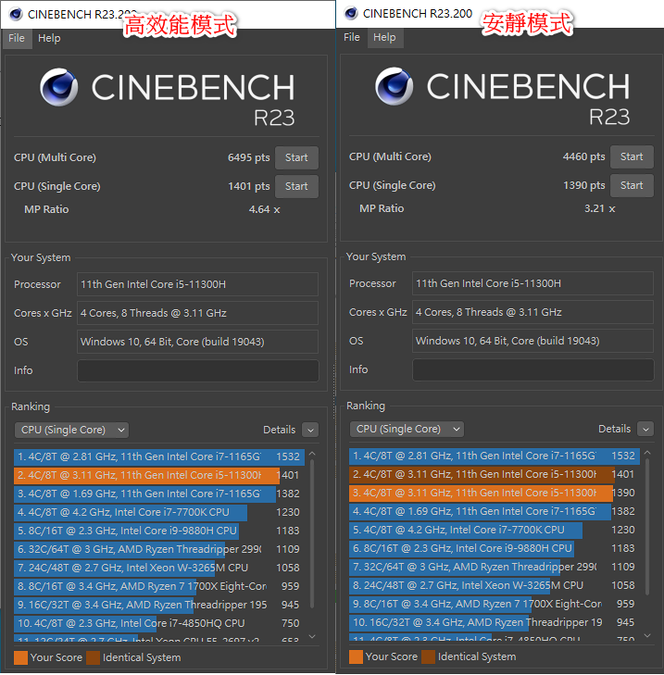Select orange i5-11300H 1390 row in right ranking
The image size is (664, 675).
(x=495, y=493)
